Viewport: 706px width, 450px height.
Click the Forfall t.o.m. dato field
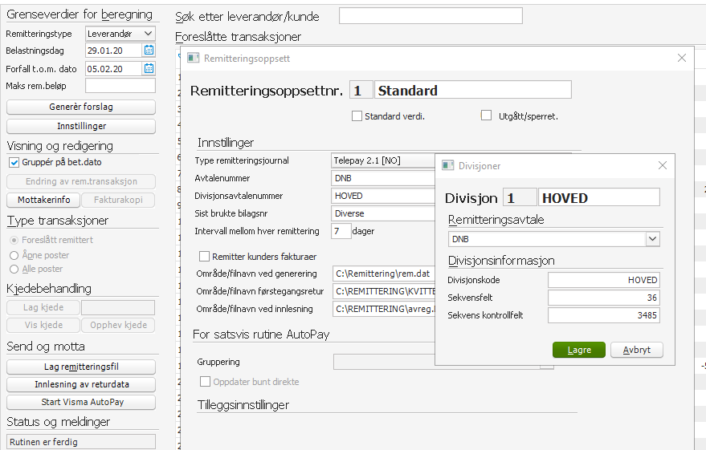[x=113, y=68]
